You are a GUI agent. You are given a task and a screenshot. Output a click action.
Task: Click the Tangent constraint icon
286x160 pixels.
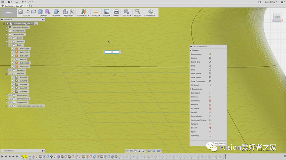coord(210,124)
